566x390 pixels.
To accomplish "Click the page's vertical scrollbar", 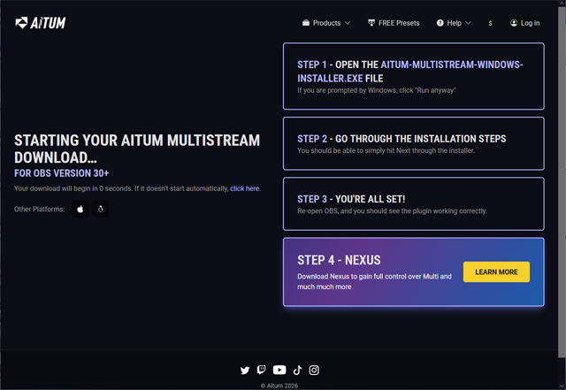I will [x=562, y=182].
